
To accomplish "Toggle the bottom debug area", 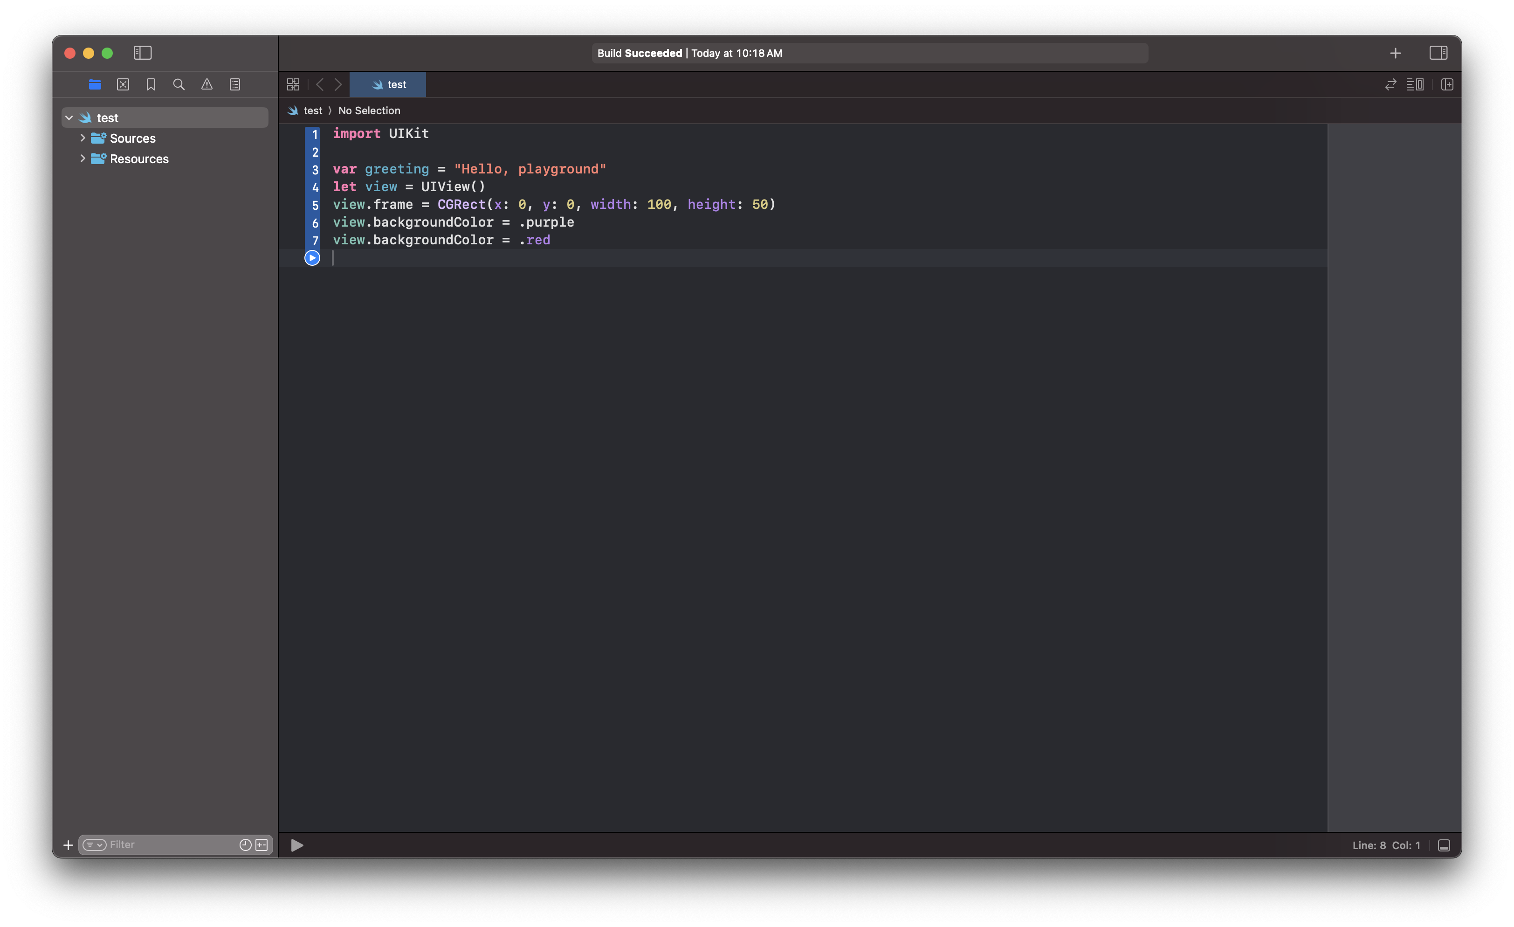I will tap(1444, 845).
